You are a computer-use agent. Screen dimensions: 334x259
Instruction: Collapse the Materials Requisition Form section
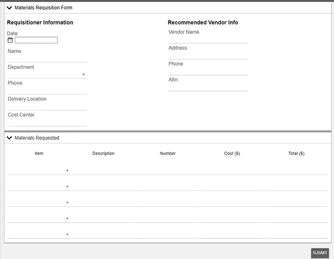[9, 8]
